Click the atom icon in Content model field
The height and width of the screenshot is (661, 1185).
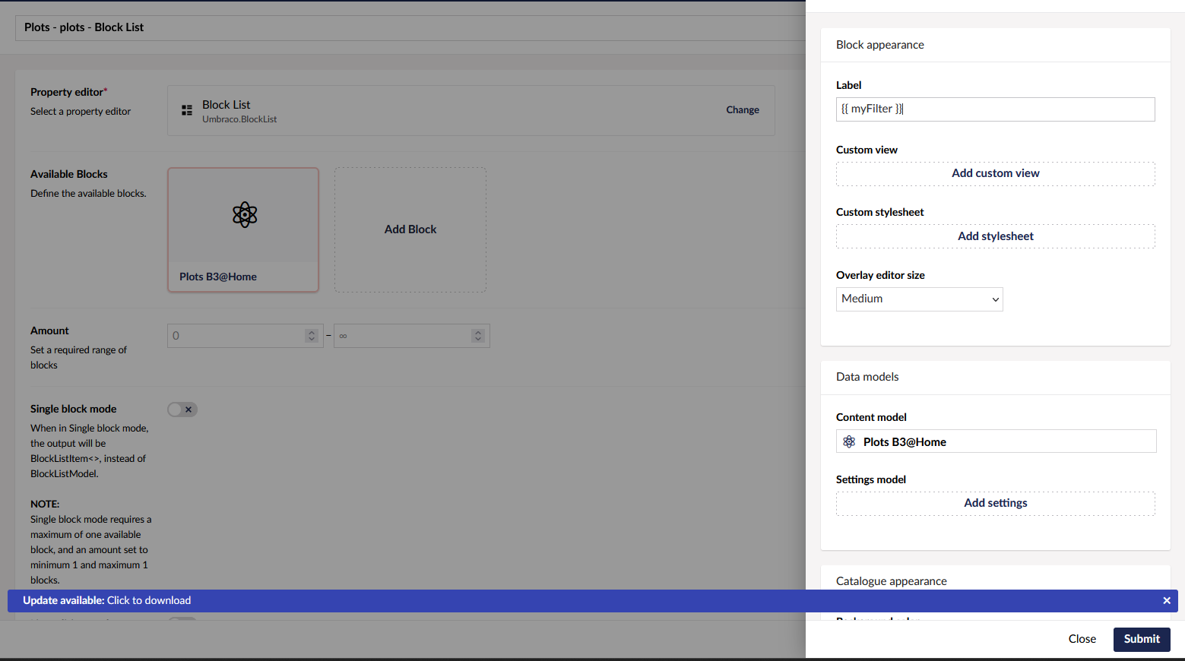tap(849, 441)
